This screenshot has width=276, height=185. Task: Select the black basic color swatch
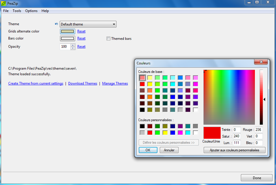pyautogui.click(x=142, y=110)
